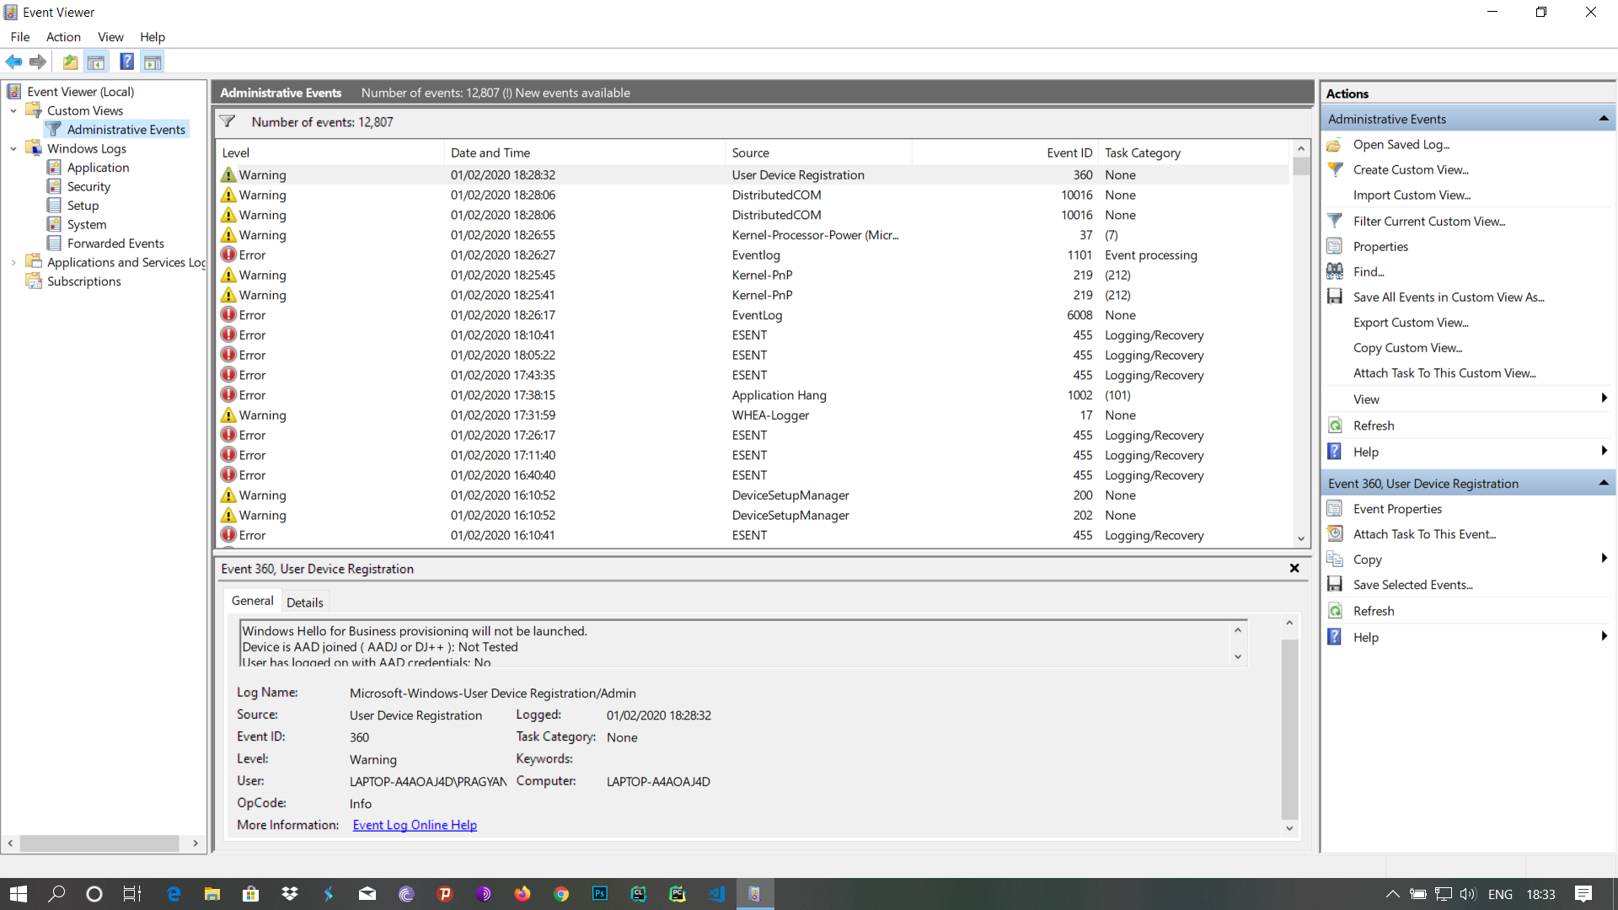Click Refresh under Administrative Events actions
1618x910 pixels.
(x=1374, y=426)
